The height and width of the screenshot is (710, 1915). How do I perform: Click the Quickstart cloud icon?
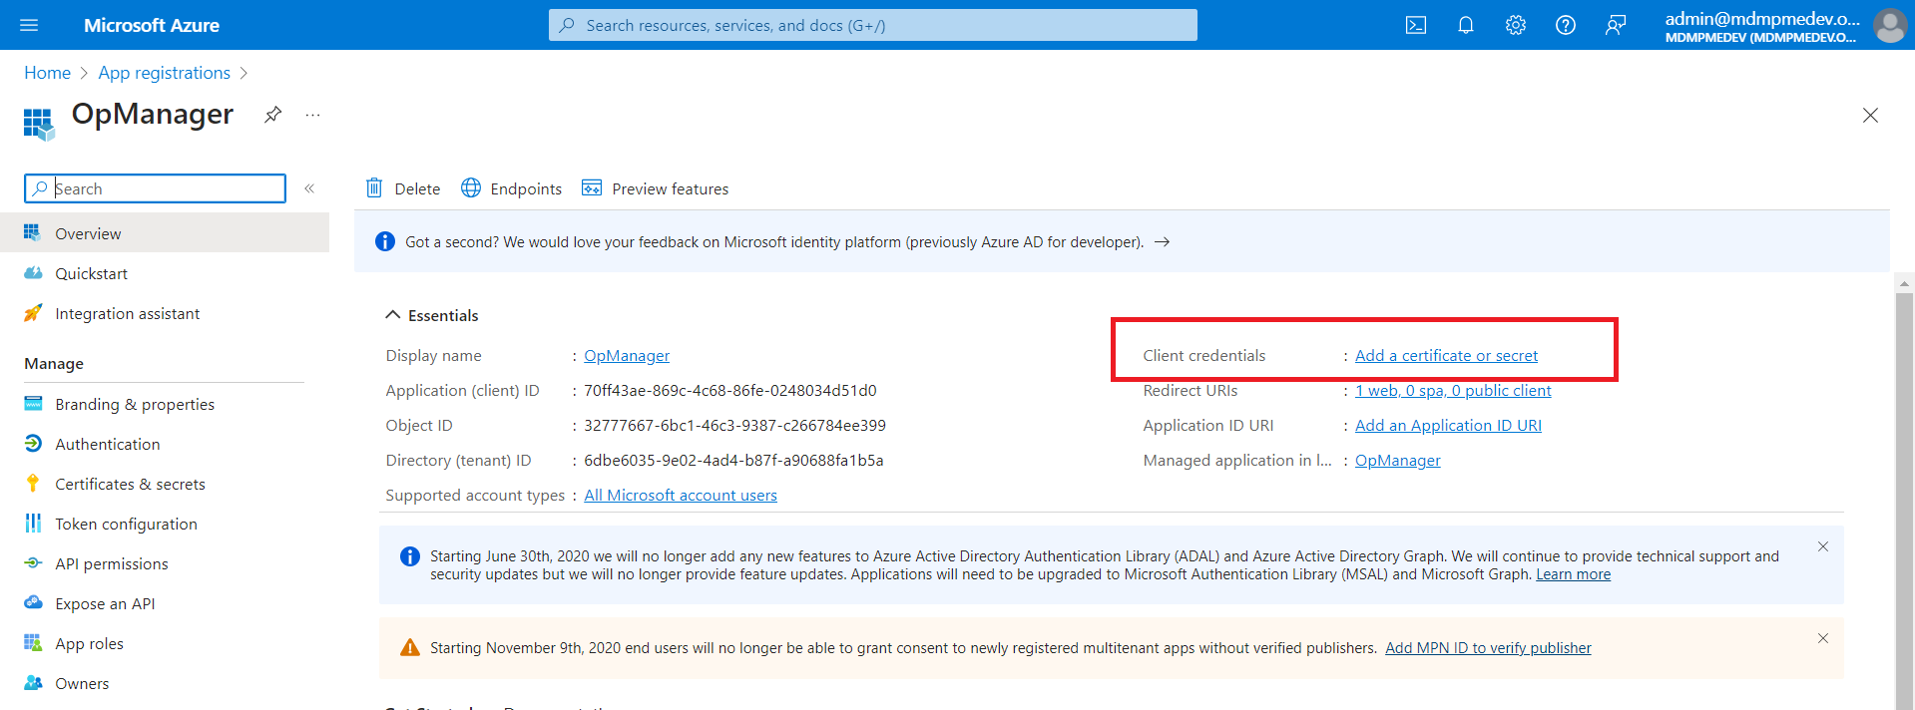[x=33, y=273]
